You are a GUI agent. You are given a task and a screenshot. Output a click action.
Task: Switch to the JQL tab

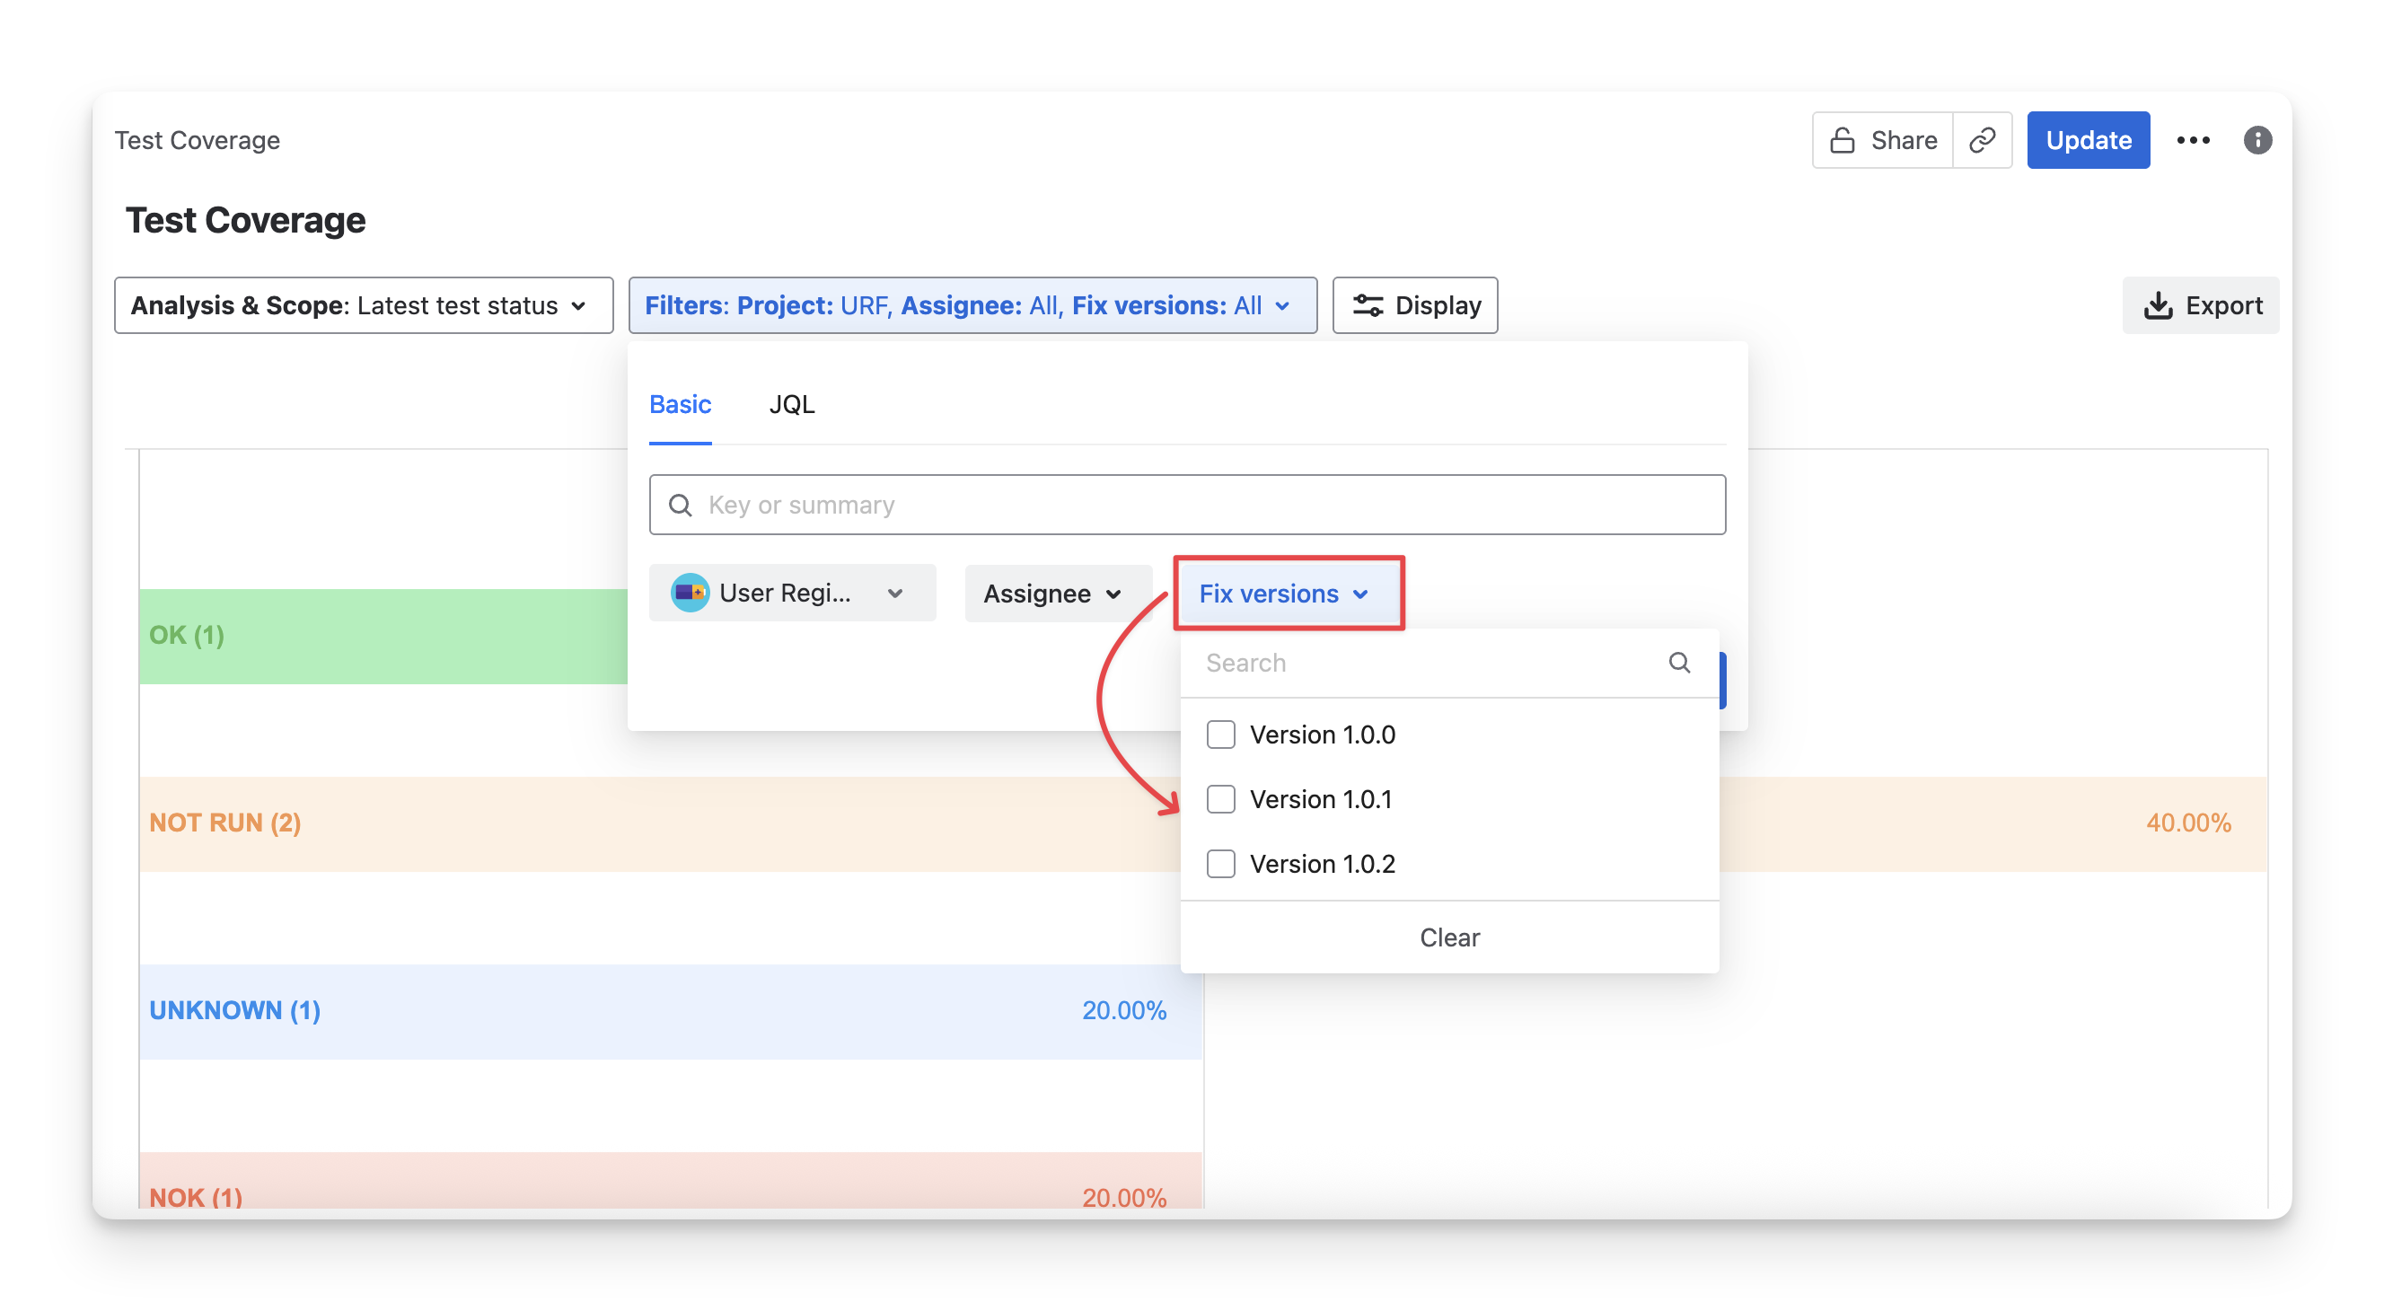pos(791,405)
